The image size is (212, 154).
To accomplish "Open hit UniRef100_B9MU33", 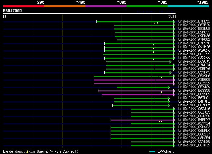I will click(194, 32).
